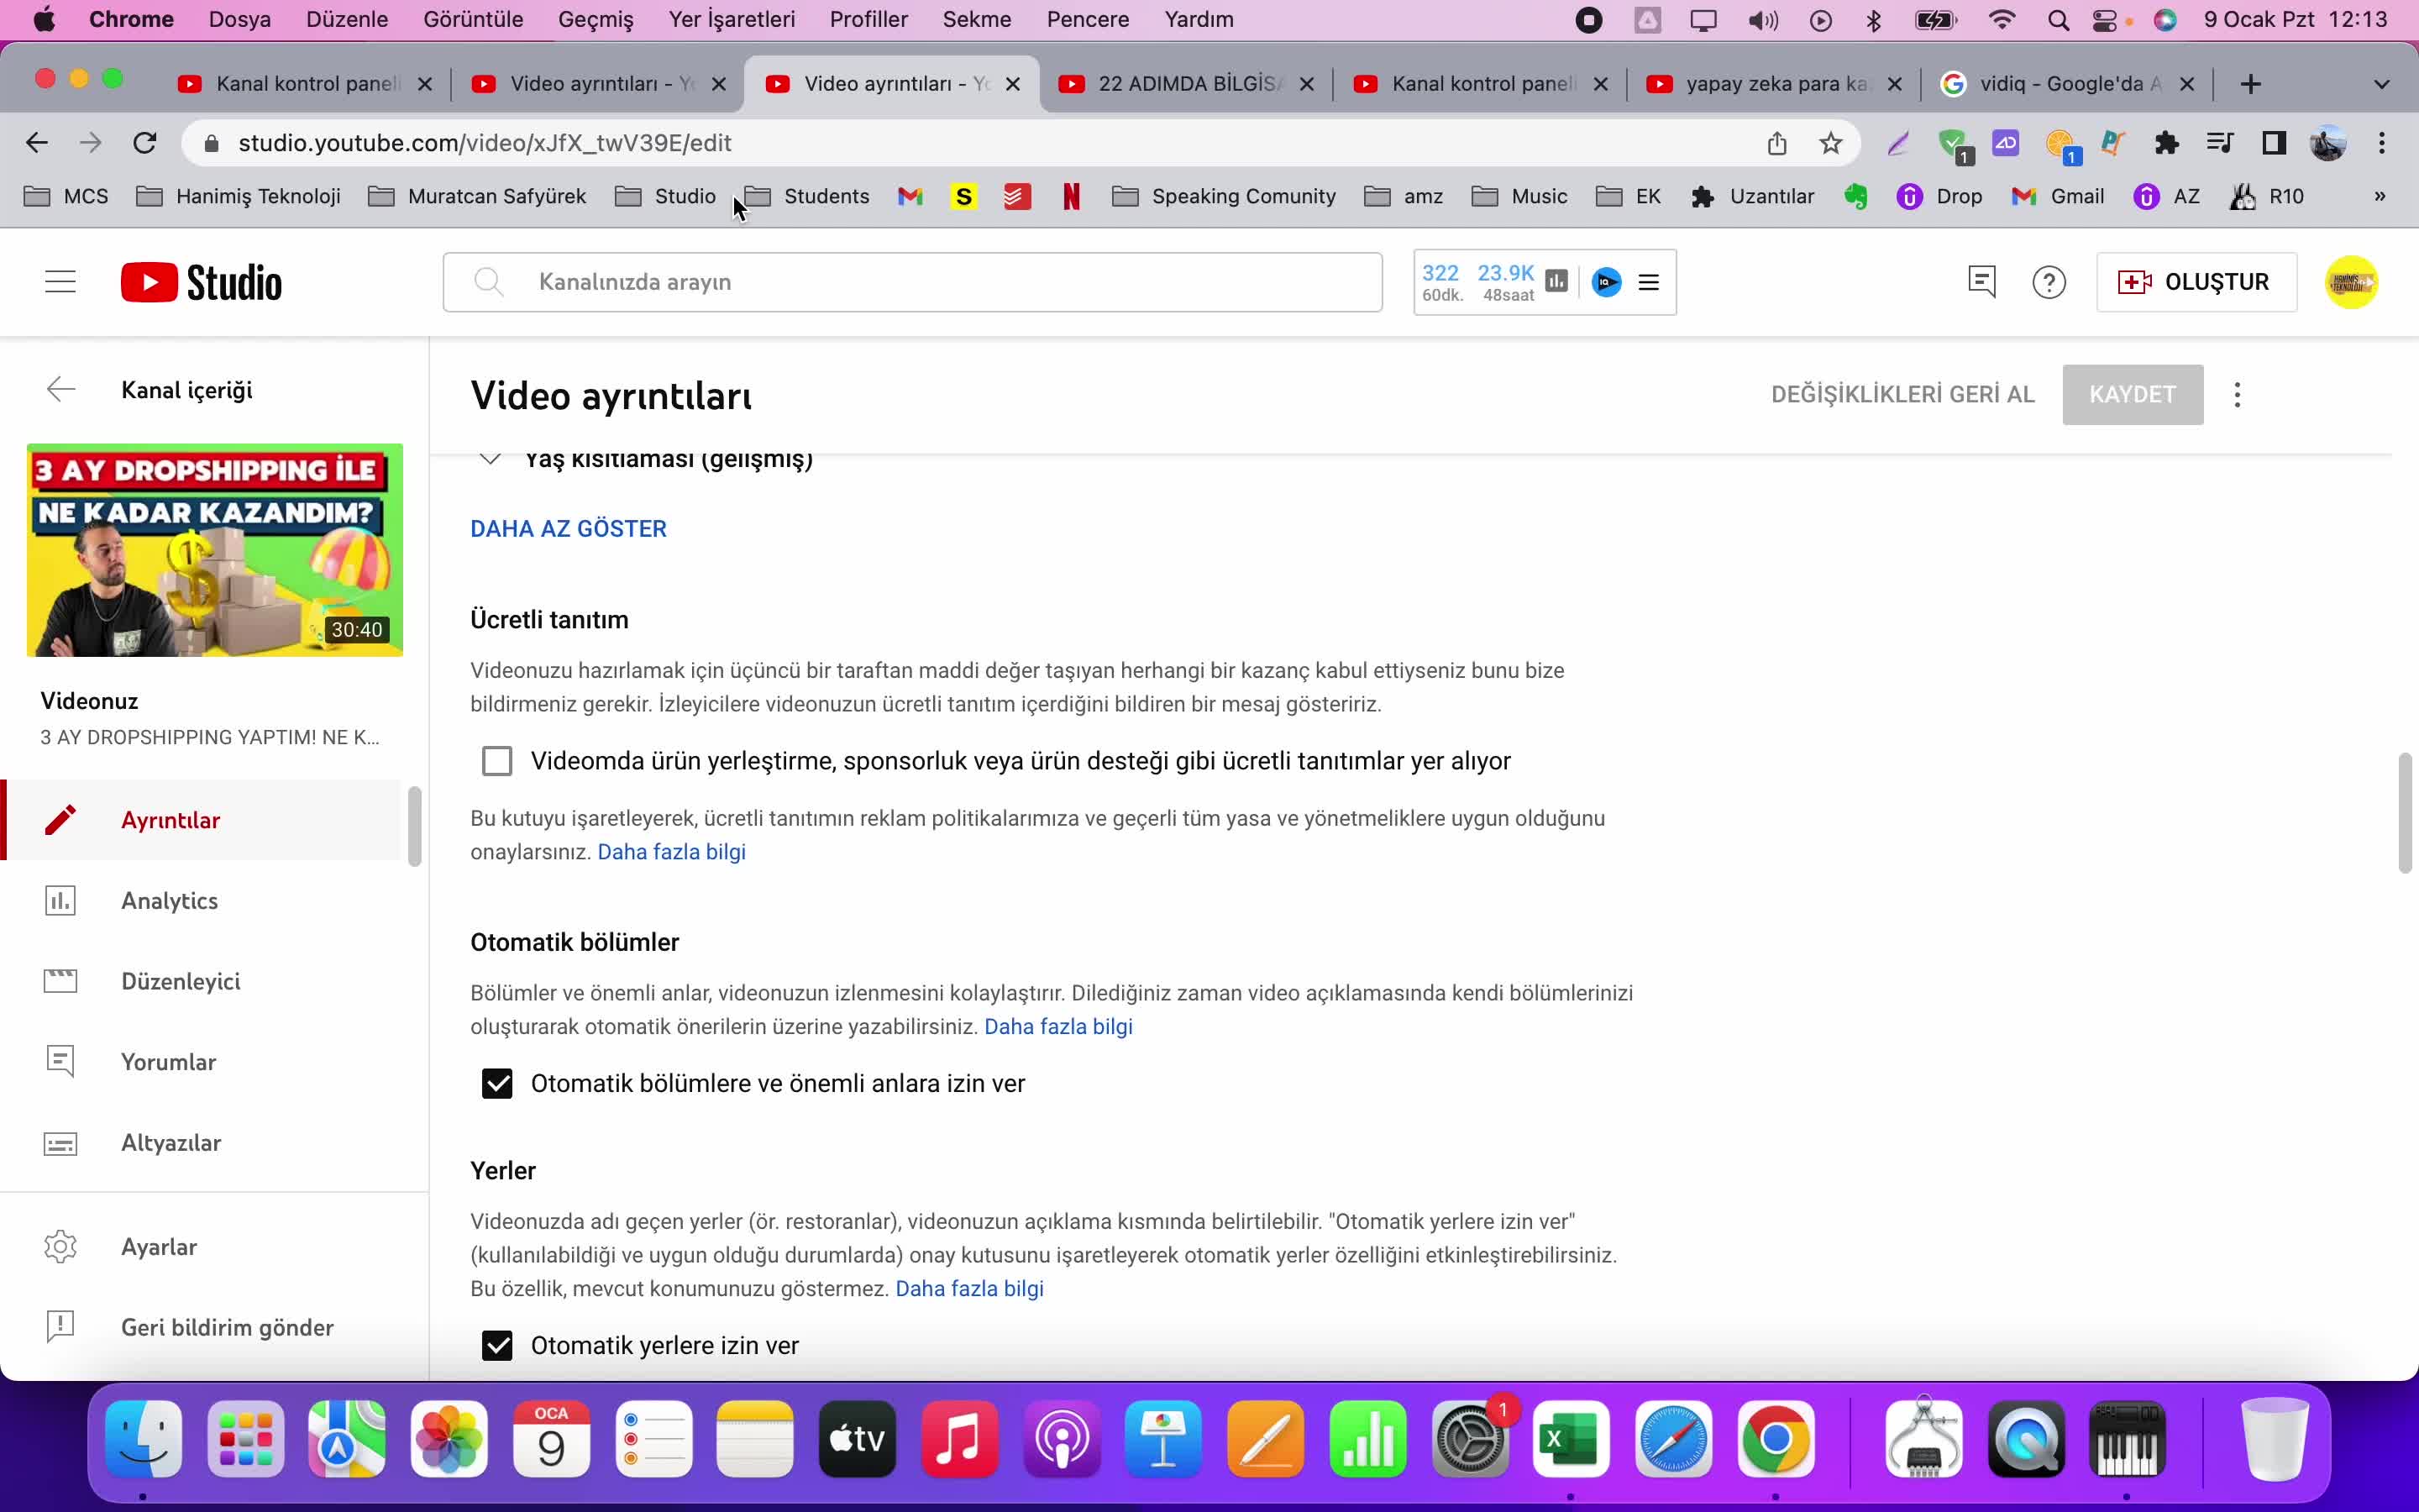
Task: Click the notifications bell icon
Action: click(x=1982, y=282)
